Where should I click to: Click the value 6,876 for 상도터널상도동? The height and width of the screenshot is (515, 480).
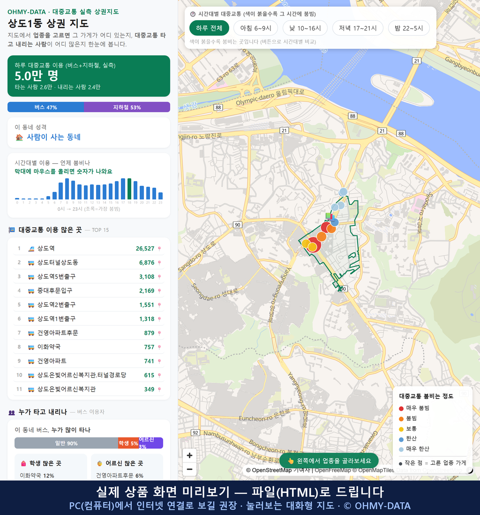tap(147, 263)
